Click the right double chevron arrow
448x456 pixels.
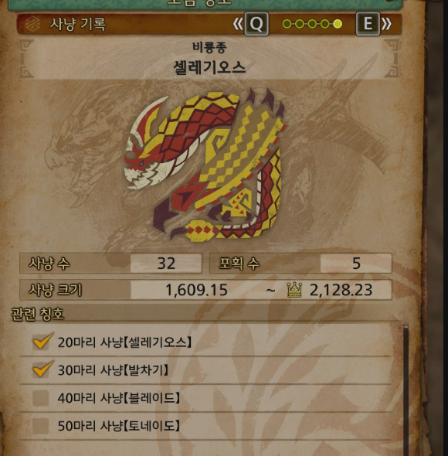[387, 24]
